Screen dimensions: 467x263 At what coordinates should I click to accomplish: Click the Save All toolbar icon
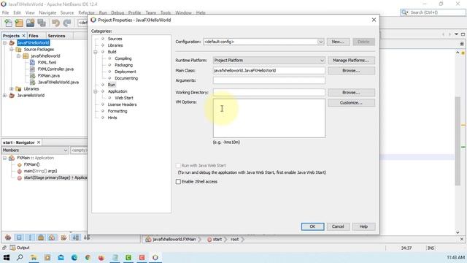[x=42, y=23]
